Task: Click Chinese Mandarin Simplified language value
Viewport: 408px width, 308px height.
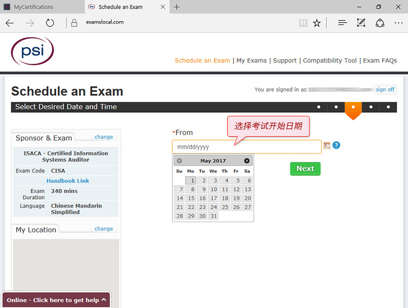Action: (x=76, y=209)
